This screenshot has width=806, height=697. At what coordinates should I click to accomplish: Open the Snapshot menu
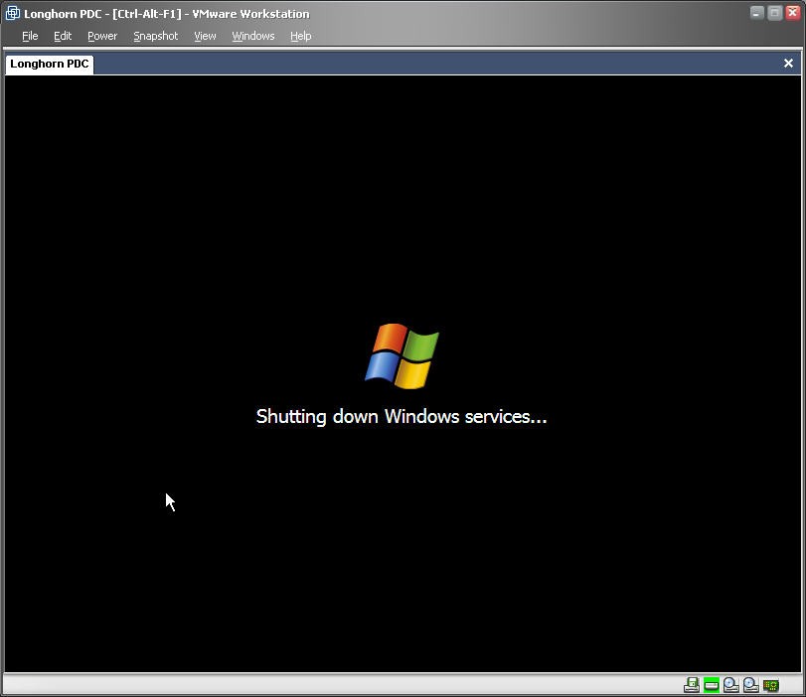(x=156, y=36)
